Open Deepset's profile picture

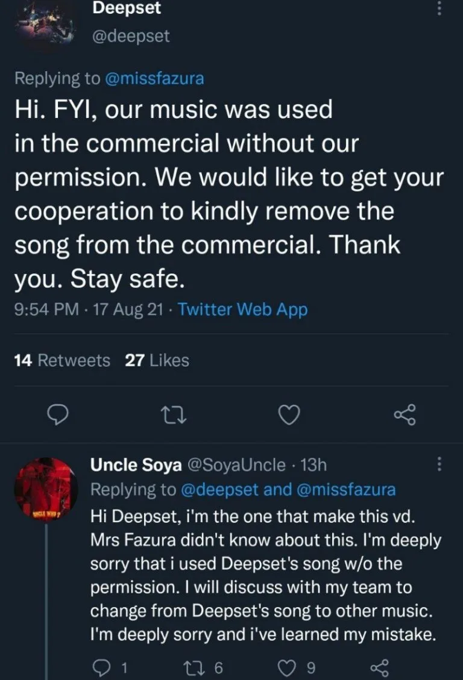coord(46,24)
